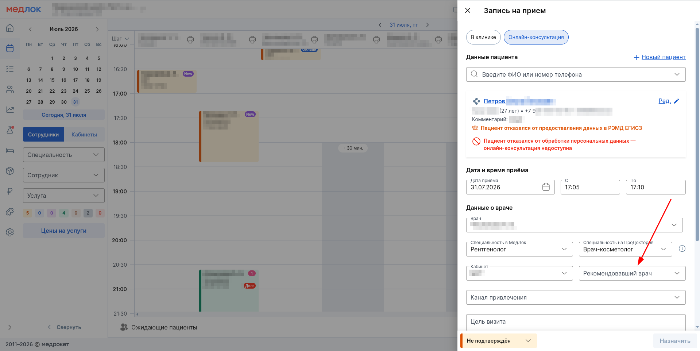
Task: Open the 'Специальность' filter dropdown
Action: pos(64,155)
